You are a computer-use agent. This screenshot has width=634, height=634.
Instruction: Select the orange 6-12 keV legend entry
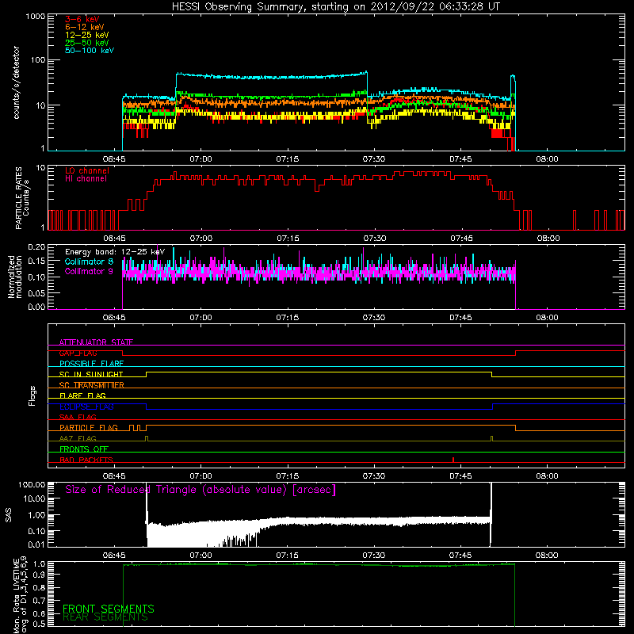85,27
